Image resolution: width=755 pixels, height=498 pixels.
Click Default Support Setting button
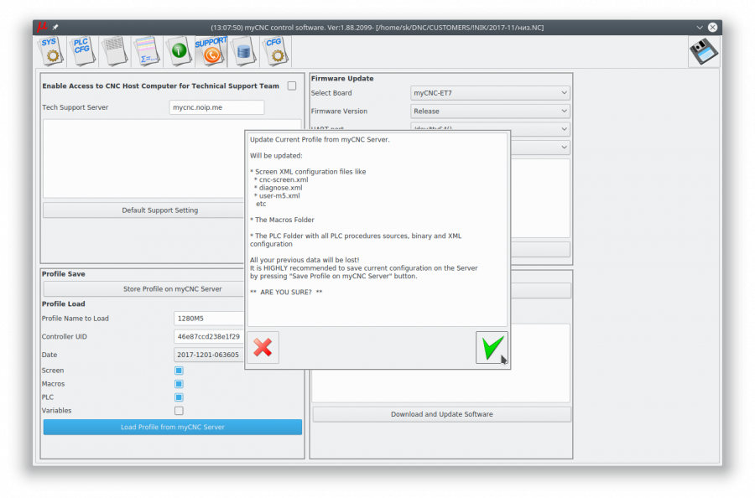click(x=159, y=210)
